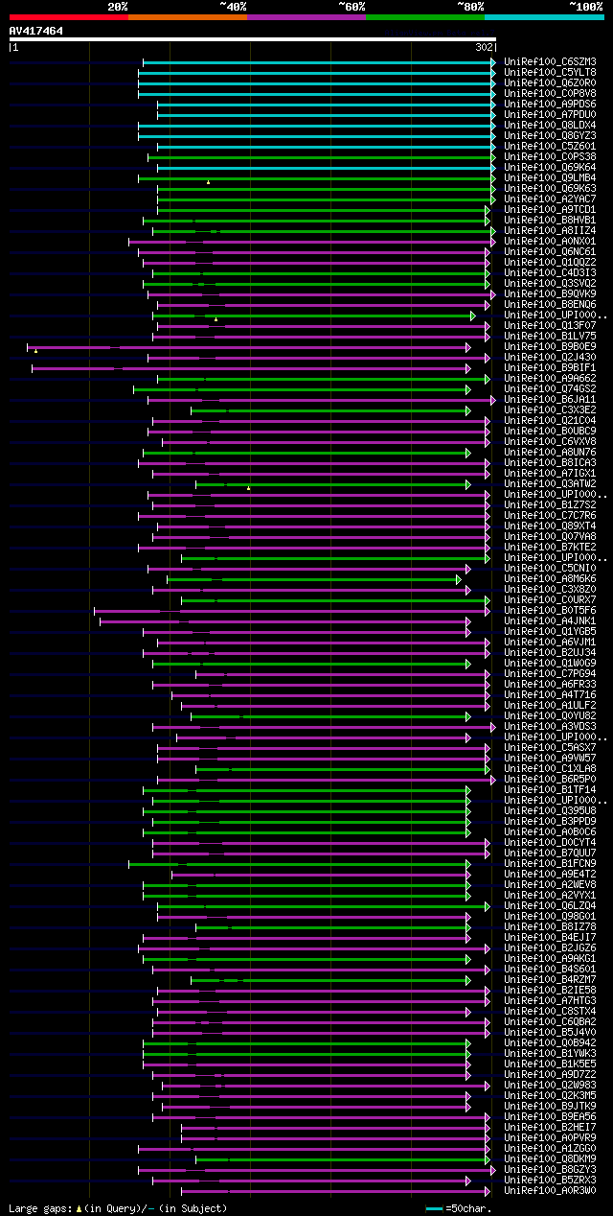Image resolution: width=613 pixels, height=1216 pixels.
Task: Open hit UniRef100_B0T5F6
Action: (550, 610)
